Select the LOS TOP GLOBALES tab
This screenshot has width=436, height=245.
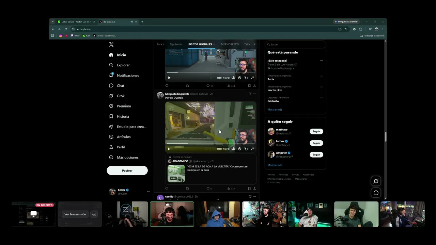pyautogui.click(x=200, y=44)
